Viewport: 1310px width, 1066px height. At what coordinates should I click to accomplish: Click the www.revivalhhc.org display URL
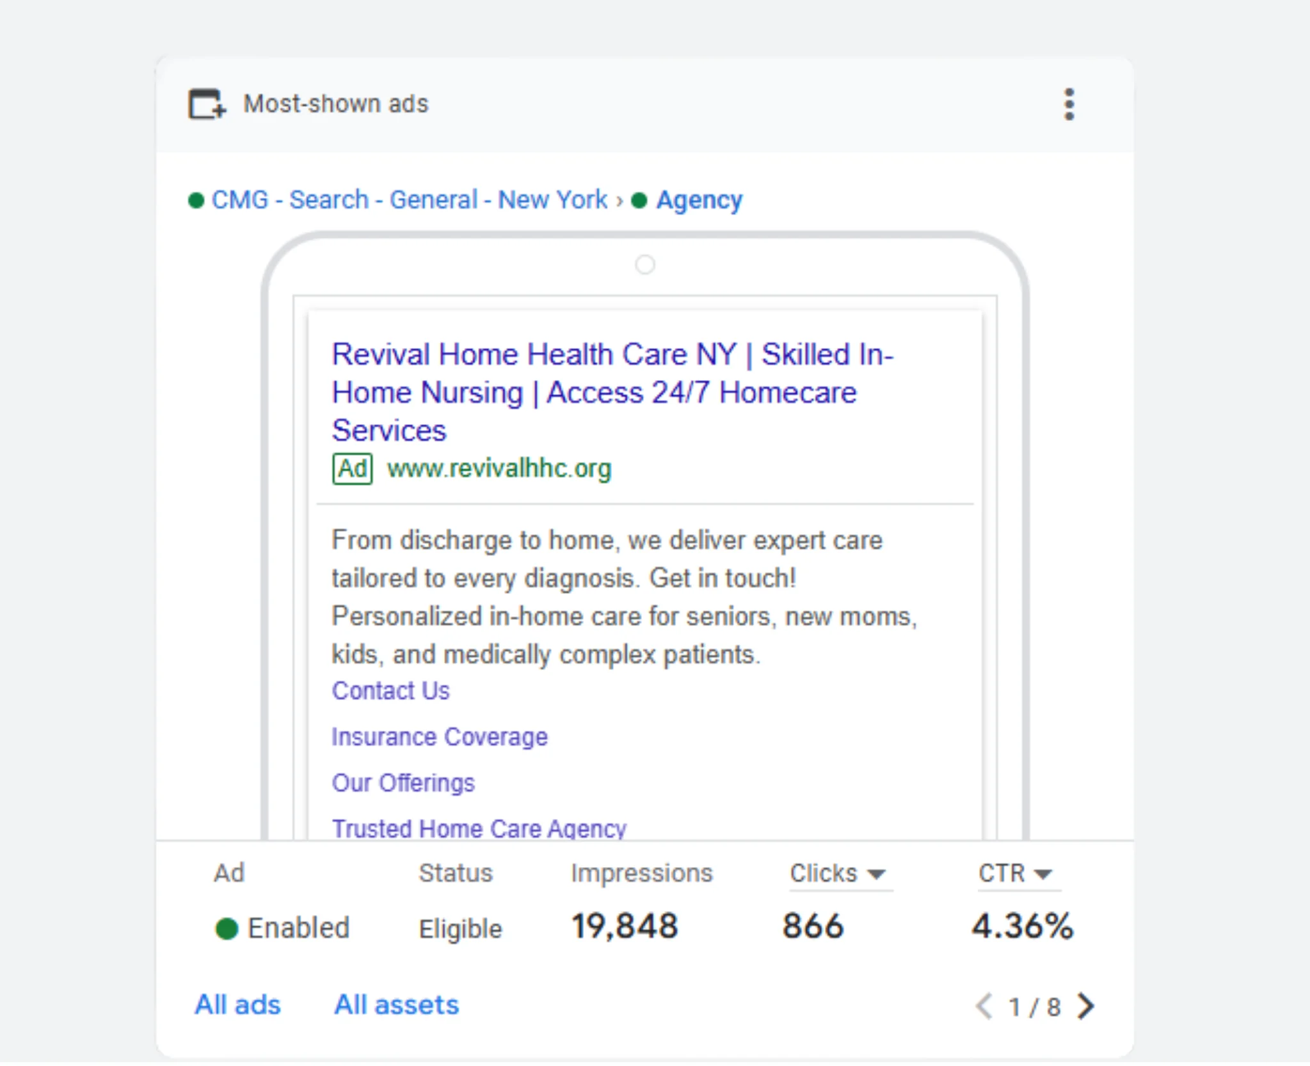click(499, 469)
